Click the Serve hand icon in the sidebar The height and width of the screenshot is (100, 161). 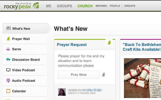[8, 49]
